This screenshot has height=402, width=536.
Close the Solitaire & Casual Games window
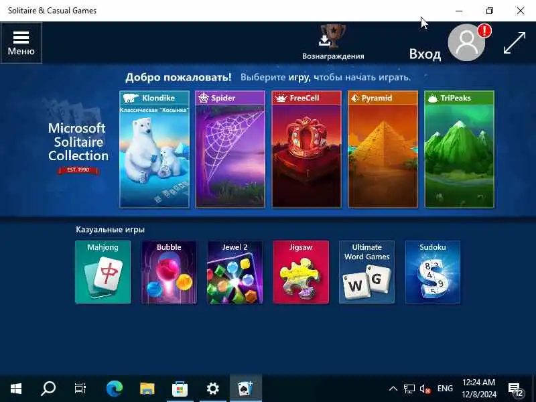521,11
